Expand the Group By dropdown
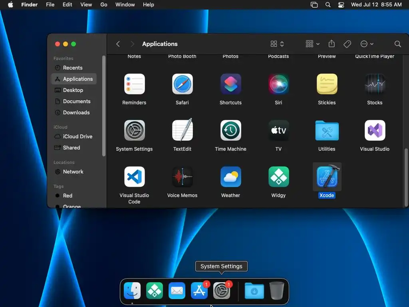This screenshot has height=307, width=409. click(312, 44)
